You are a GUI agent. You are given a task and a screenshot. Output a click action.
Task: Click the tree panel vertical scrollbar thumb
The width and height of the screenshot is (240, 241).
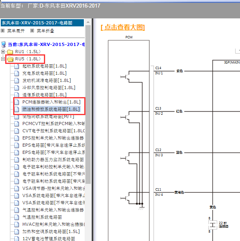88,104
